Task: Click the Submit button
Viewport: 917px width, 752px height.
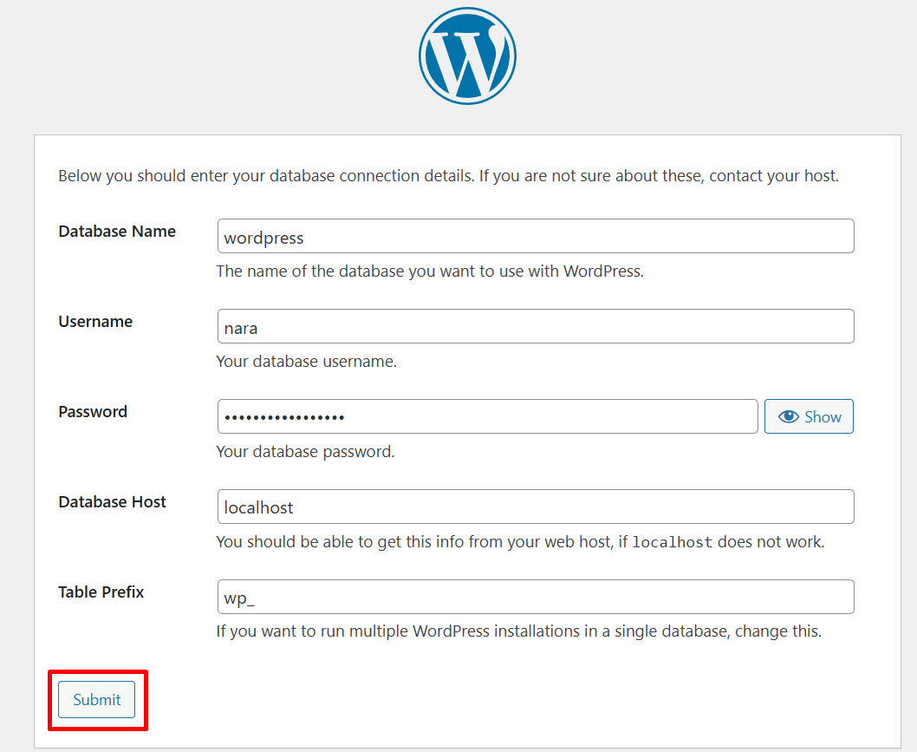Action: click(96, 699)
